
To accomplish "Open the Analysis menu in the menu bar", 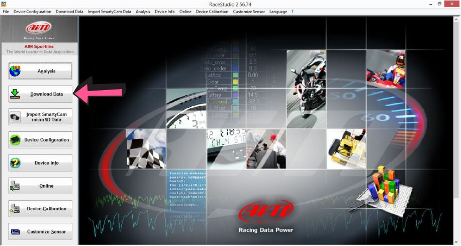I will pos(143,12).
